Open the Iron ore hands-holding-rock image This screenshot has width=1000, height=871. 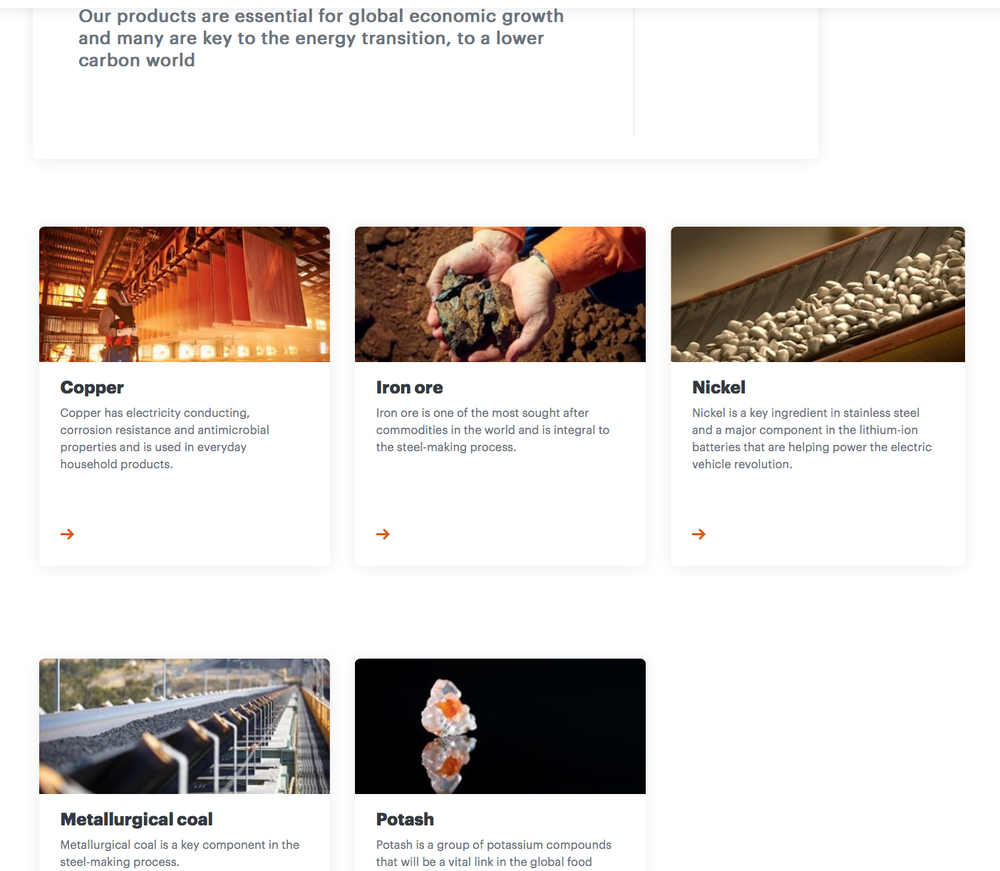pyautogui.click(x=500, y=294)
